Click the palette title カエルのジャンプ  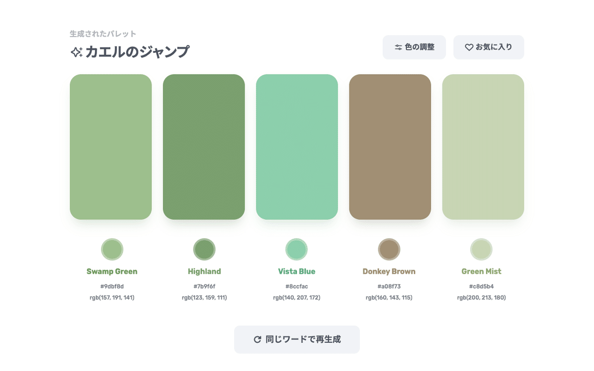tap(137, 52)
